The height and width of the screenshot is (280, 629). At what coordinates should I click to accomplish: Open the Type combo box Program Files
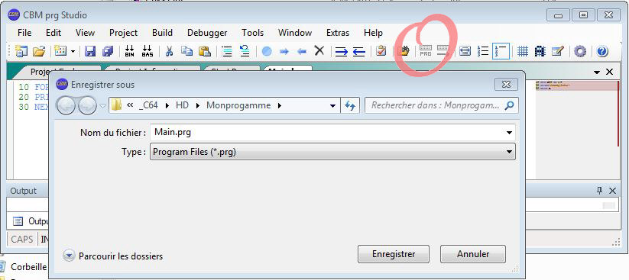332,152
